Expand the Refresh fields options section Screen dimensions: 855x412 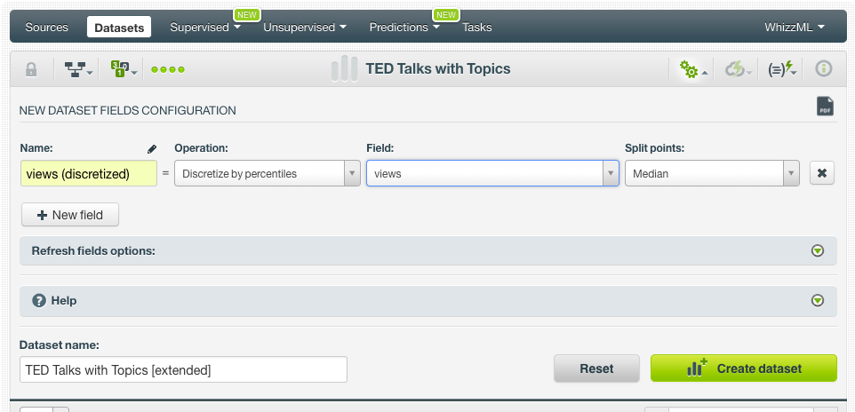click(817, 251)
